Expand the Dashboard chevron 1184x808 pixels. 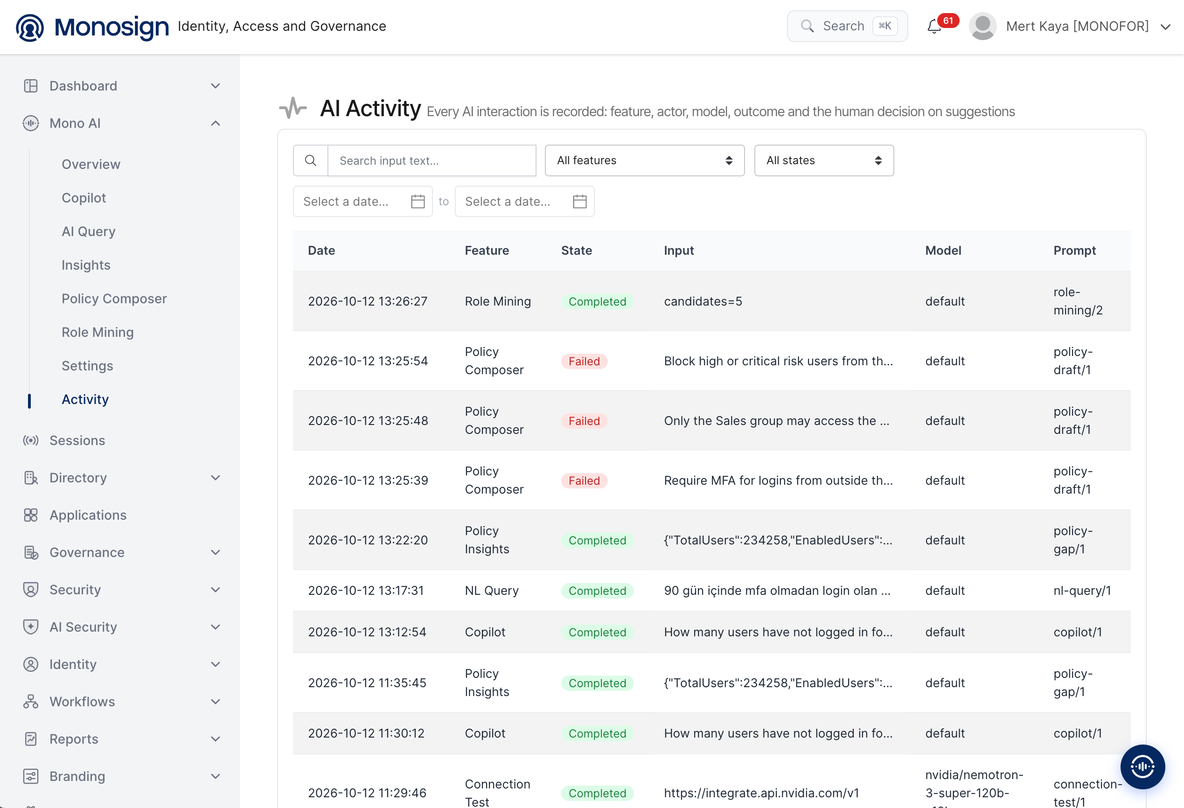(x=216, y=85)
